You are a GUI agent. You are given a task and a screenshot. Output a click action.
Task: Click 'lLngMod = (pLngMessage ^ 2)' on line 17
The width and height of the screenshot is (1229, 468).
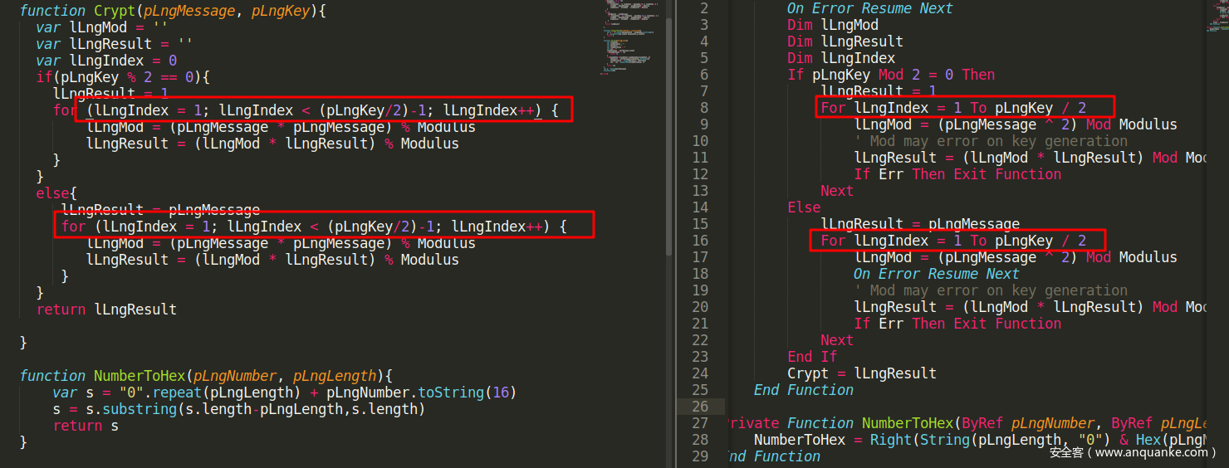click(966, 257)
